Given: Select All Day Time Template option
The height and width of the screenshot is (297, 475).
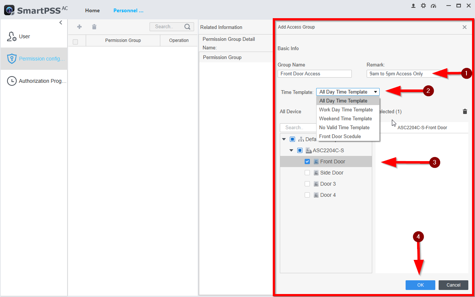Looking at the screenshot, I should tap(348, 101).
